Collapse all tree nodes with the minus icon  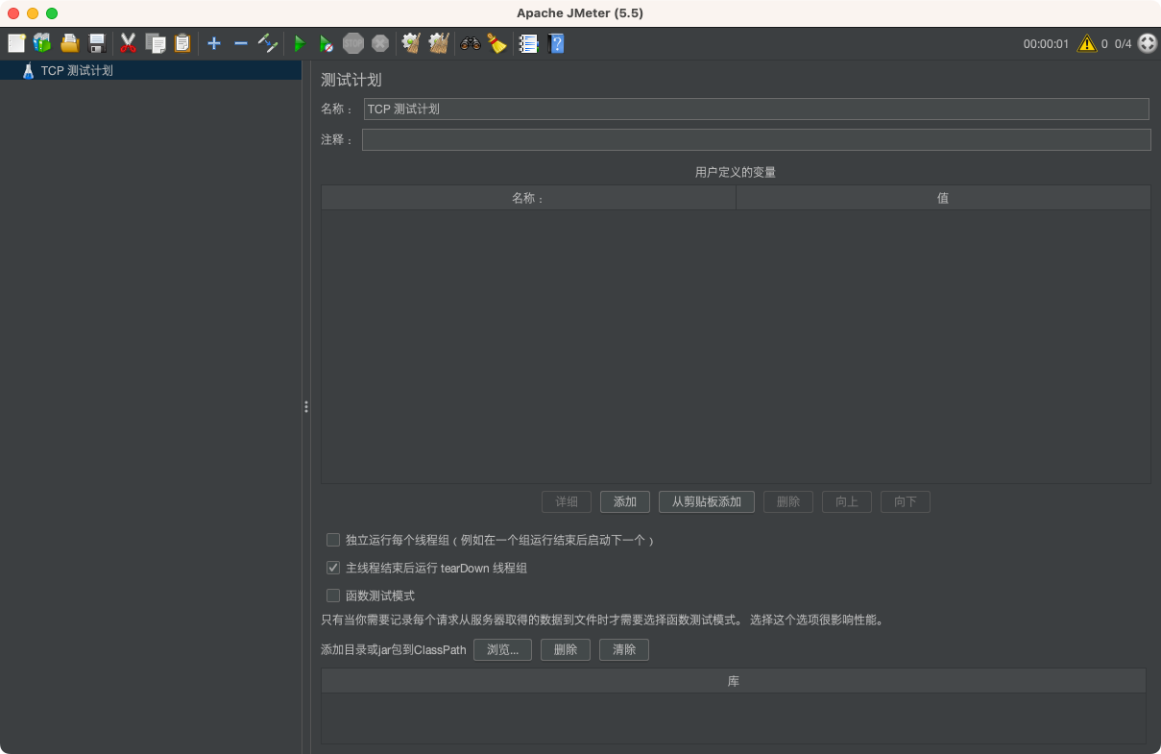pos(240,43)
